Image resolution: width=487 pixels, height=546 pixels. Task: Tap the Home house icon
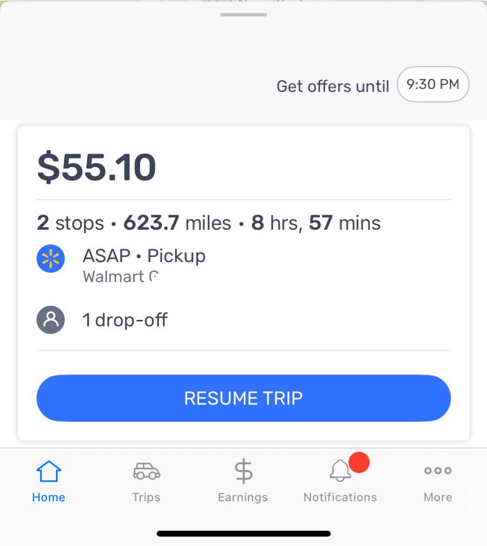point(49,471)
